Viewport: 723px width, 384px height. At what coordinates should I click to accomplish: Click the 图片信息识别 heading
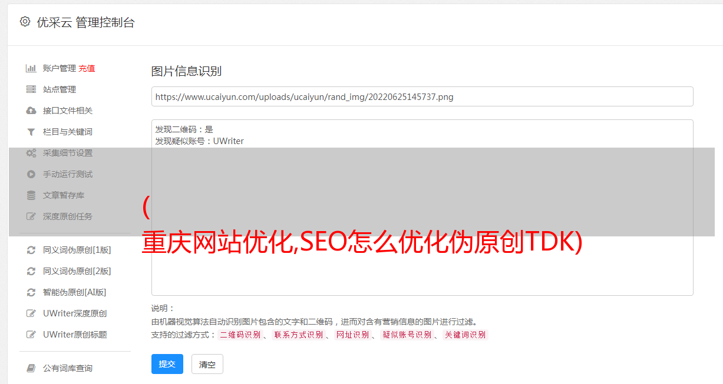click(x=186, y=71)
